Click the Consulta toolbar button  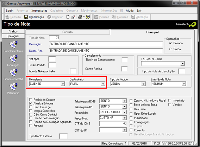(13, 17)
